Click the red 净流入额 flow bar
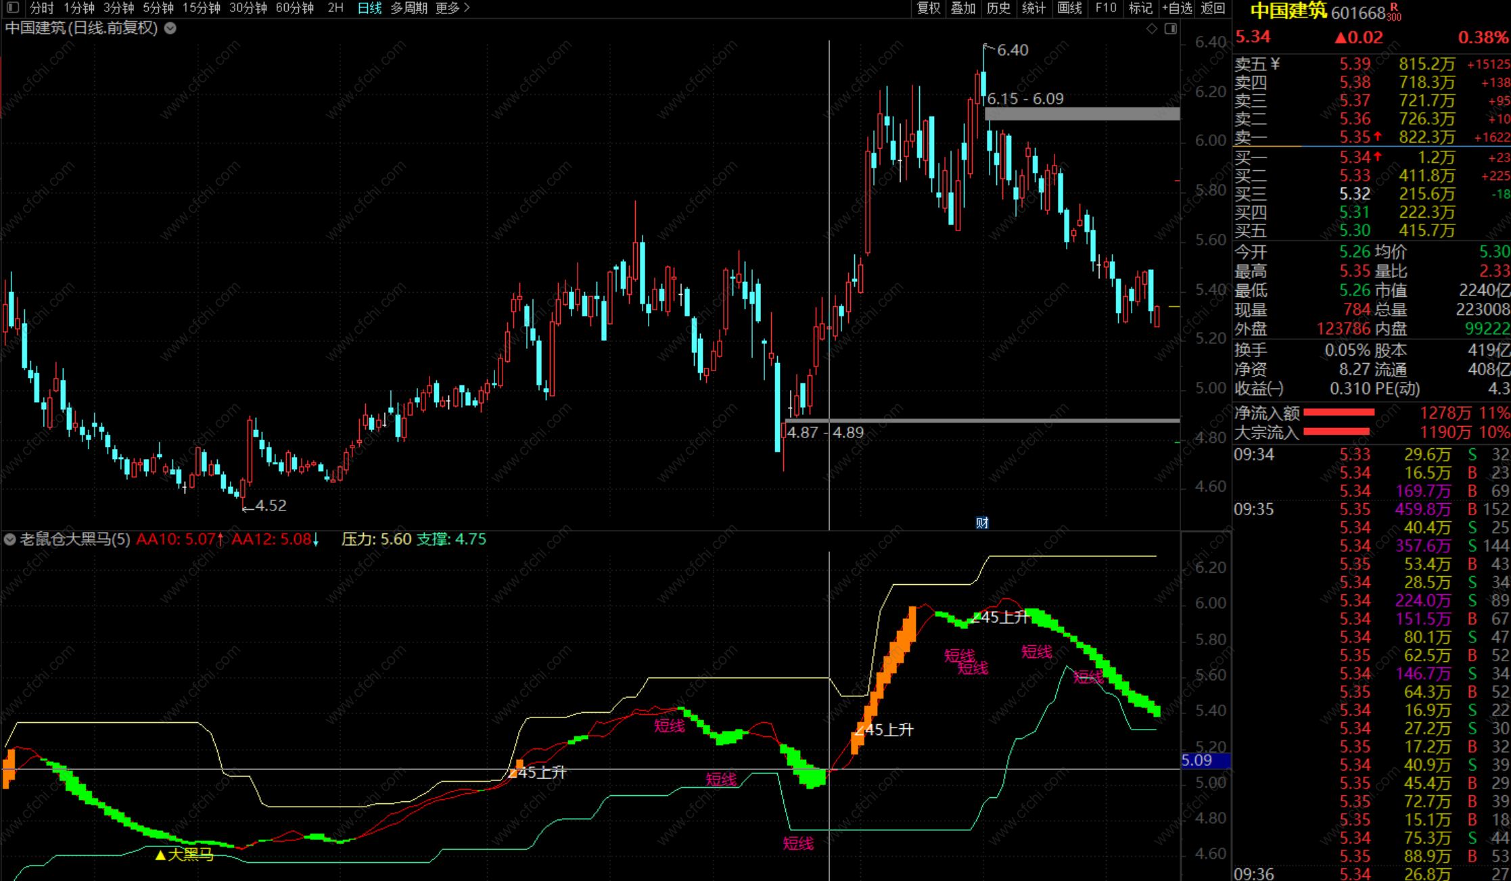Image resolution: width=1511 pixels, height=881 pixels. click(1338, 412)
